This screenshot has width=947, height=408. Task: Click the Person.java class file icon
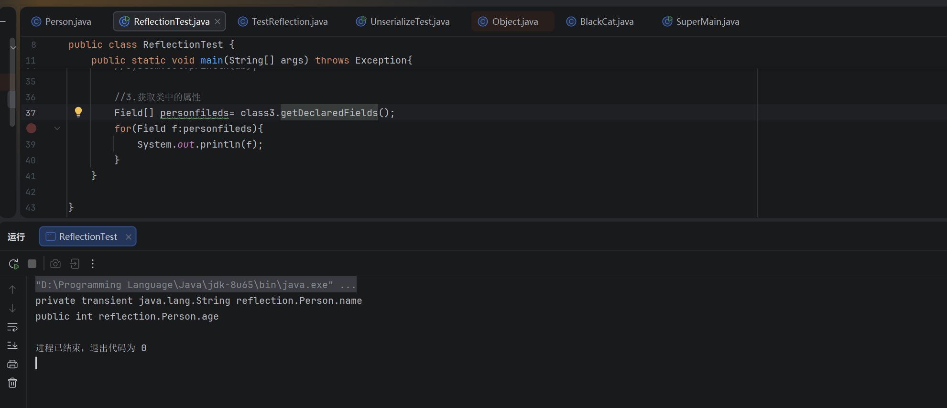[36, 21]
